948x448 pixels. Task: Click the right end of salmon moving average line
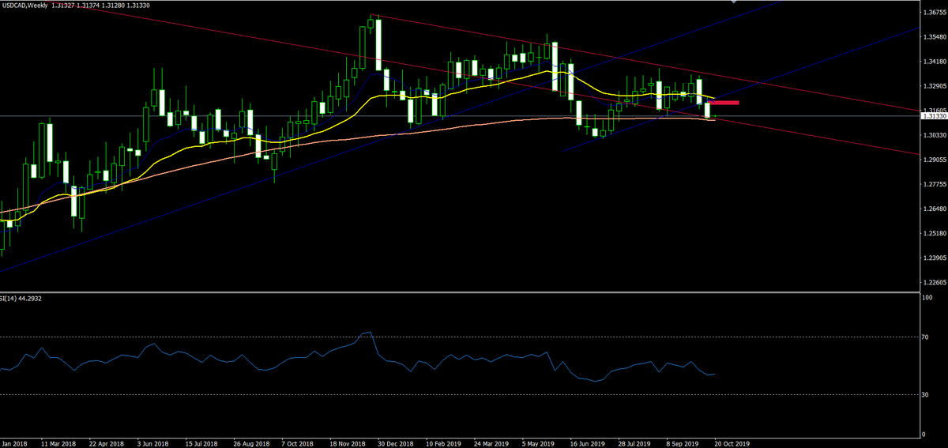pos(714,120)
